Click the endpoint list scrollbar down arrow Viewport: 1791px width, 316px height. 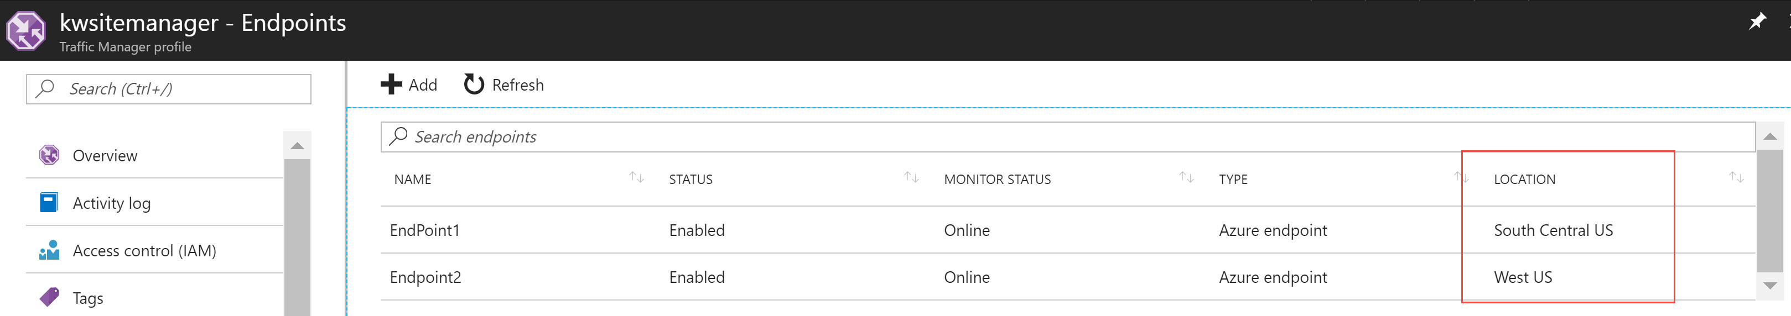[1770, 286]
